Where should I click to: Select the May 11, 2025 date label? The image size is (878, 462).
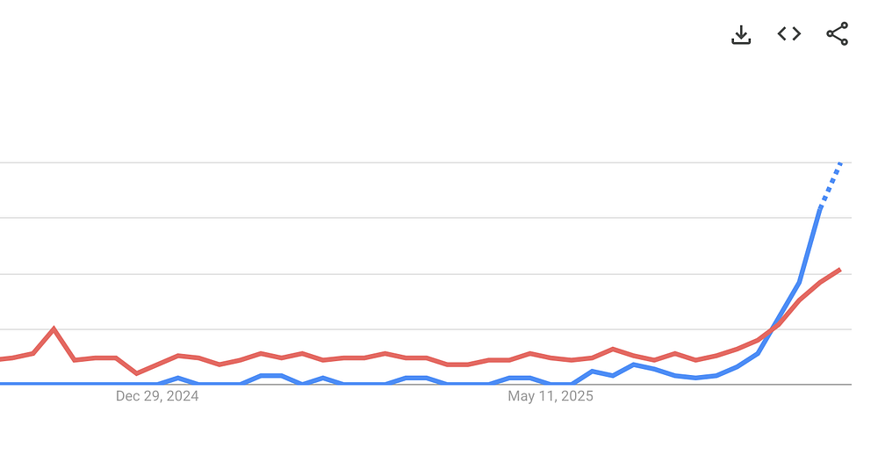(551, 396)
